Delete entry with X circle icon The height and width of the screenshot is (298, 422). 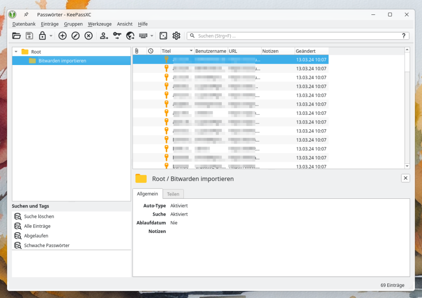click(89, 36)
